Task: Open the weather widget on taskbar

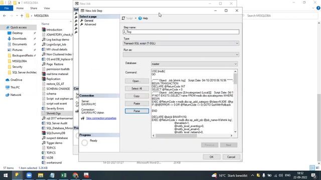Action: [230, 175]
